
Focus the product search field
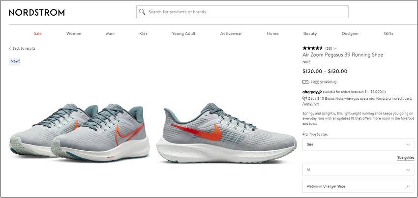coord(242,12)
